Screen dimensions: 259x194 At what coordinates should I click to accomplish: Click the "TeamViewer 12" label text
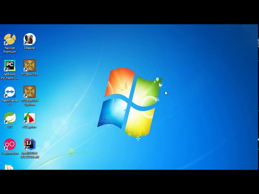pos(10,102)
